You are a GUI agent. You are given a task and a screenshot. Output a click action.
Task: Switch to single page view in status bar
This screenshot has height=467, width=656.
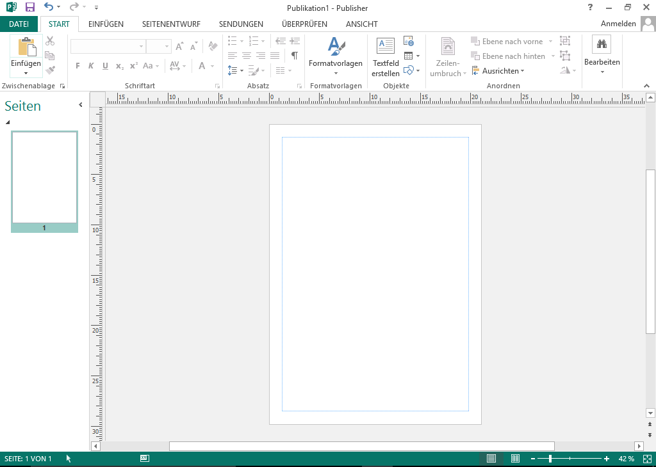click(x=491, y=459)
